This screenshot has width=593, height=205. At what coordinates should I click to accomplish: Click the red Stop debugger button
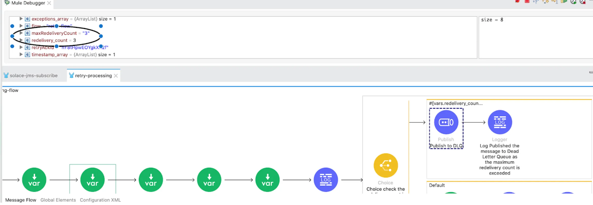pos(527,1)
